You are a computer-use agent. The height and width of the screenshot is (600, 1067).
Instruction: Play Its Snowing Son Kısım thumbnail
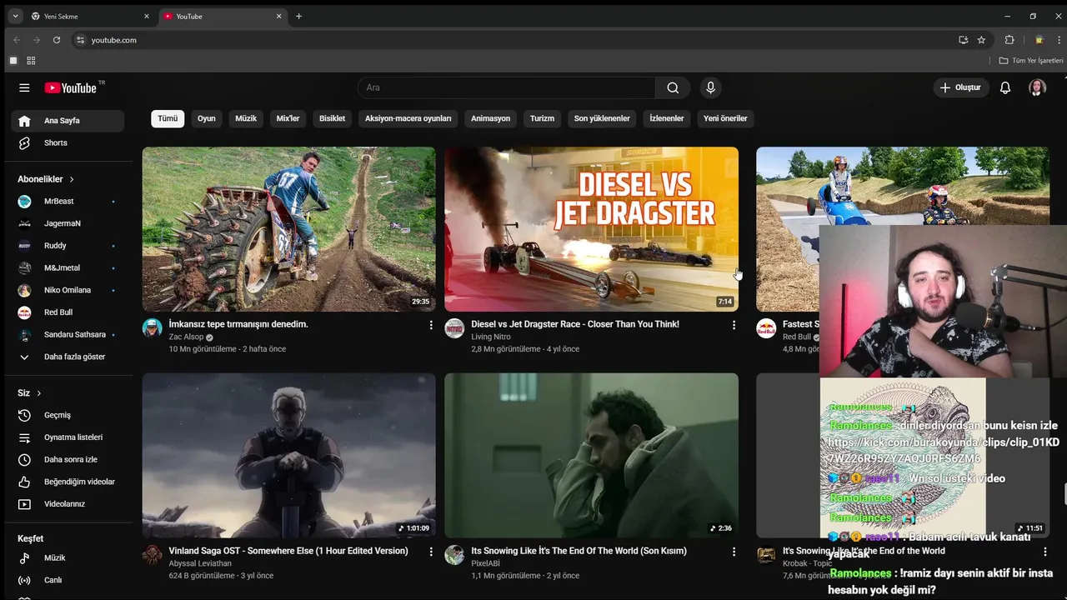[591, 455]
